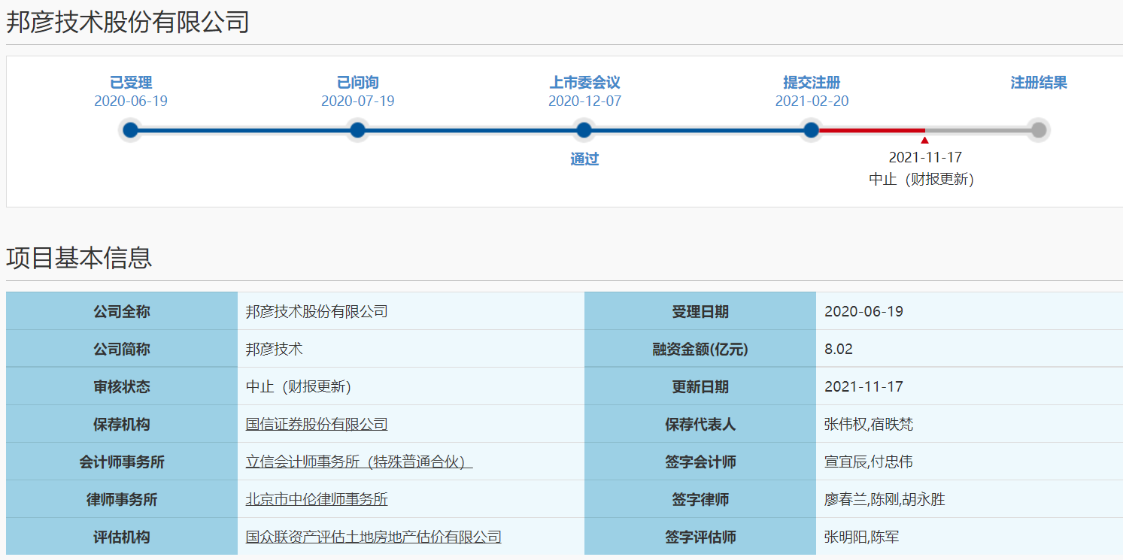
Task: Click the 受理日期 header cell
Action: click(700, 311)
